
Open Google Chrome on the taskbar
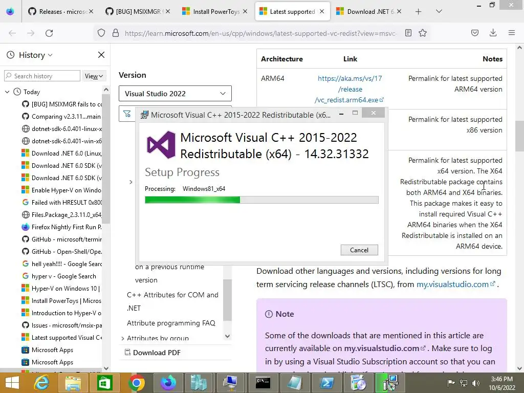coord(136,383)
